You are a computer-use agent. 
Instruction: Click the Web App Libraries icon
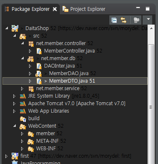pos(23,111)
